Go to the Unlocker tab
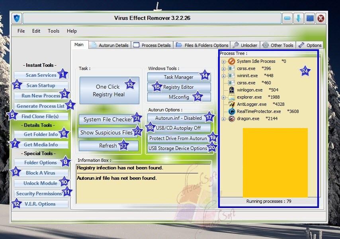This screenshot has width=340, height=239. tap(245, 45)
